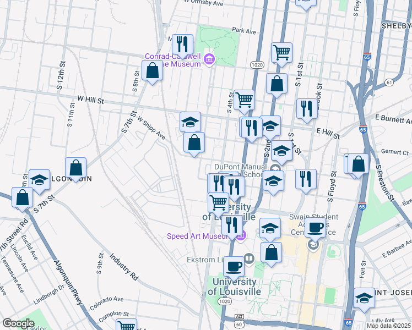Click the graduation cap marker above DuPont Manual
This screenshot has height=330, width=412.
point(281,151)
